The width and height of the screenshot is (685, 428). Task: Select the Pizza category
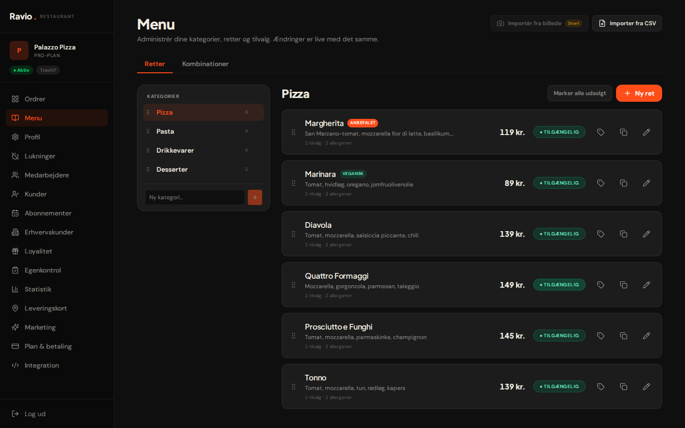pos(204,112)
